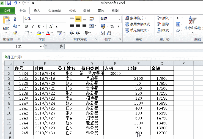The height and width of the screenshot is (139, 203).
Task: Click the Format Painter brush icon
Action: 15,32
